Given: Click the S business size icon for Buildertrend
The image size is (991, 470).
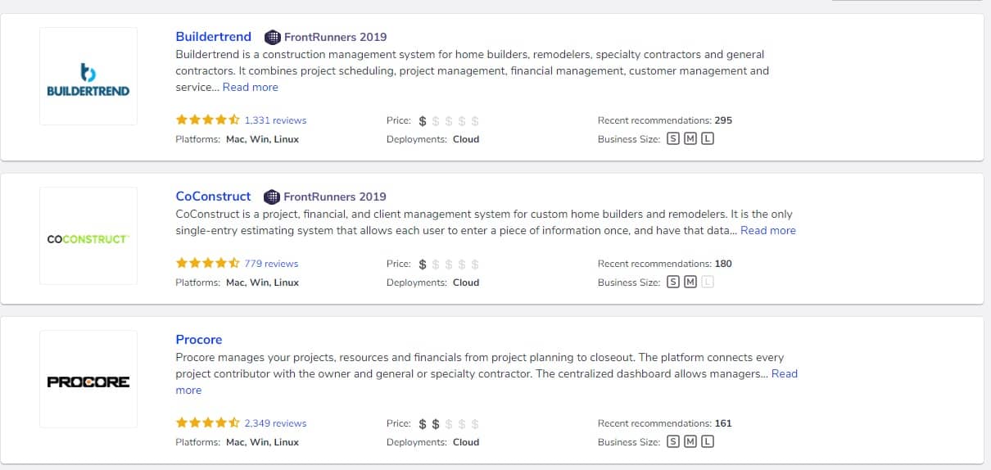Looking at the screenshot, I should pyautogui.click(x=673, y=138).
